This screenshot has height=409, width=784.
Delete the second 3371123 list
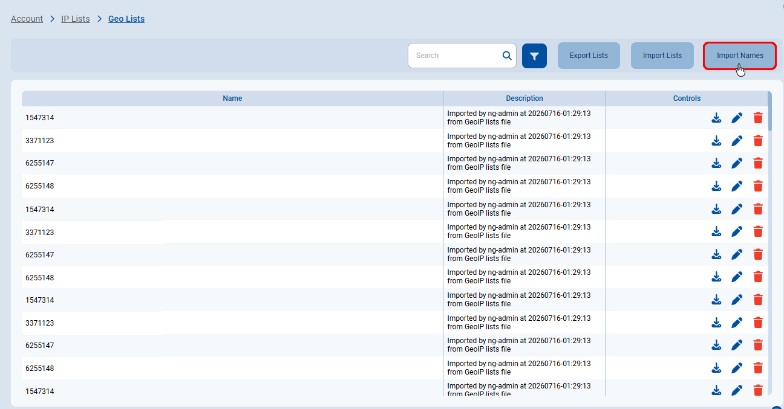[758, 231]
